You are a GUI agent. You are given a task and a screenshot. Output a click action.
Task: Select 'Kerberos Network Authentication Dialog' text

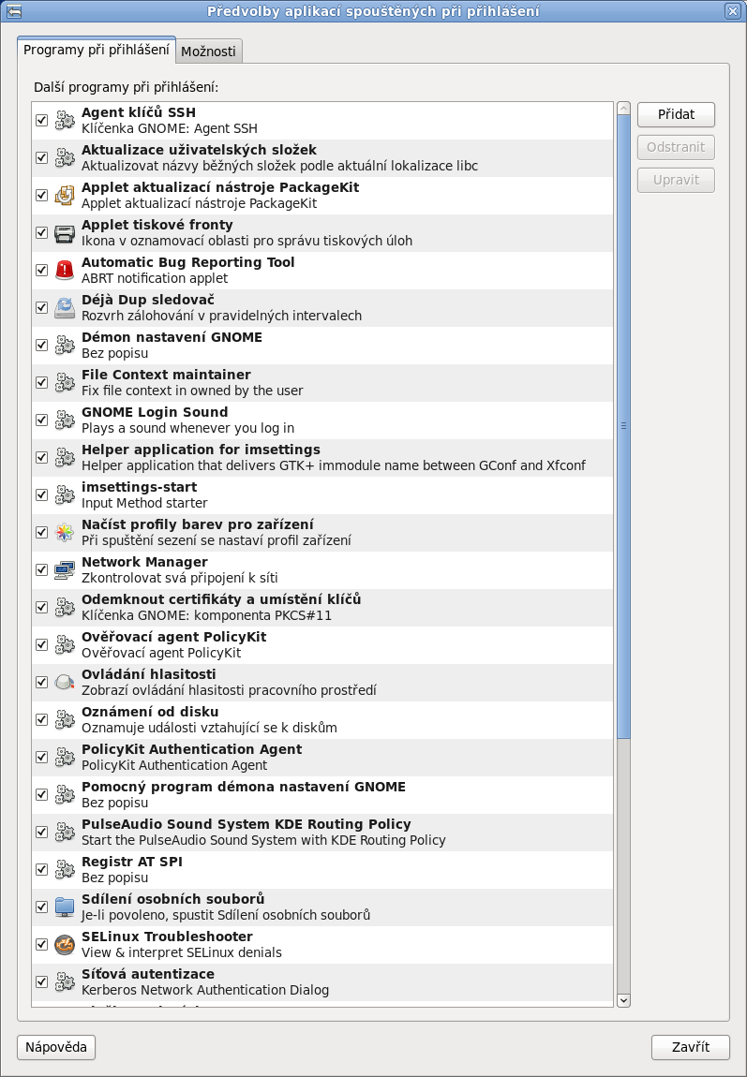(x=205, y=991)
